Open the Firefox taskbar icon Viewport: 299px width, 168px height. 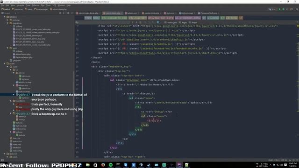pyautogui.click(x=103, y=165)
